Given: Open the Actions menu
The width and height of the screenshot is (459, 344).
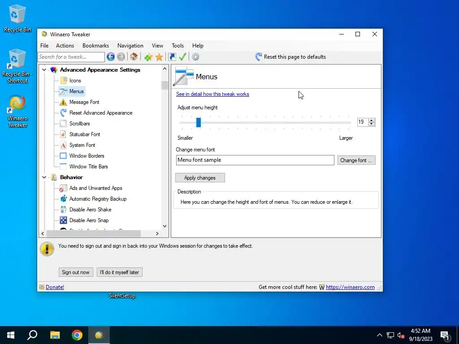Looking at the screenshot, I should (65, 46).
